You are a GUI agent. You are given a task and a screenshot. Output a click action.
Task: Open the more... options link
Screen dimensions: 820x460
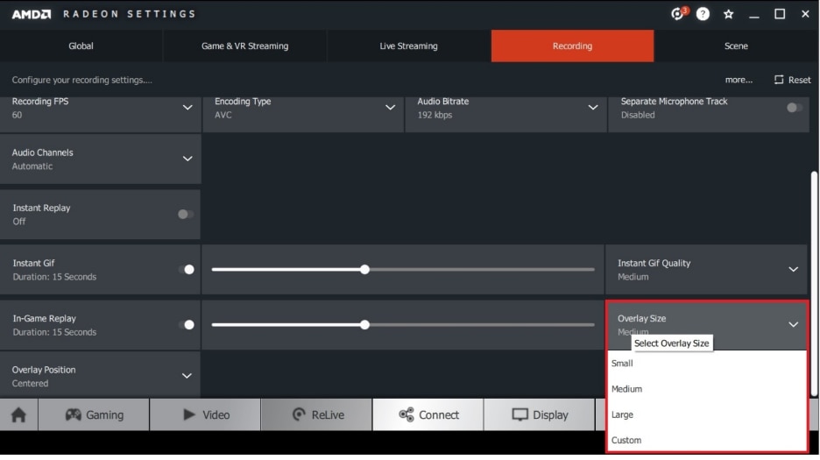(x=739, y=80)
